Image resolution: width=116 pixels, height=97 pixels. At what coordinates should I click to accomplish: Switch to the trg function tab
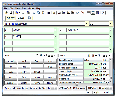click(25, 88)
